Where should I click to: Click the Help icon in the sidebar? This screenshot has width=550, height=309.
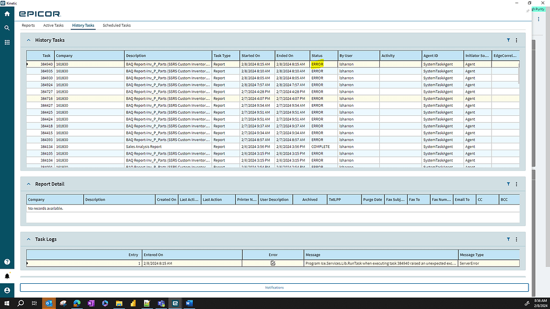6,262
